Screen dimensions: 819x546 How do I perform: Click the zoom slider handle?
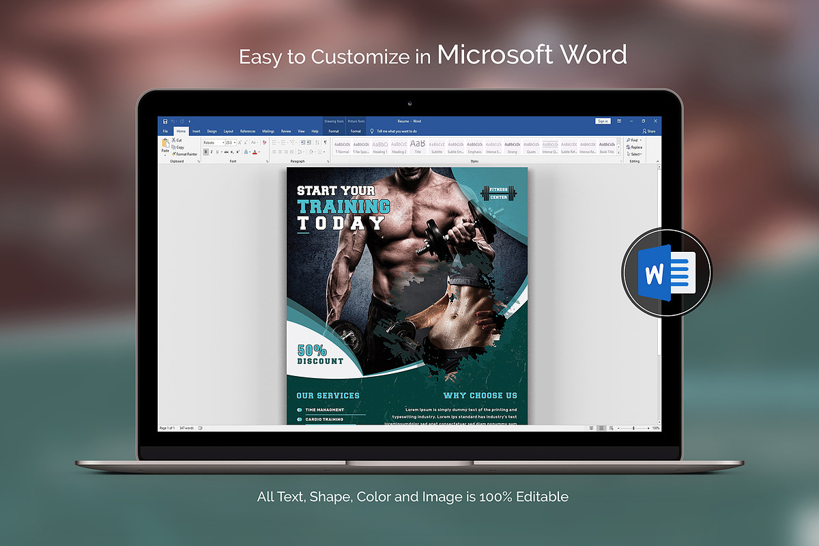pyautogui.click(x=633, y=428)
